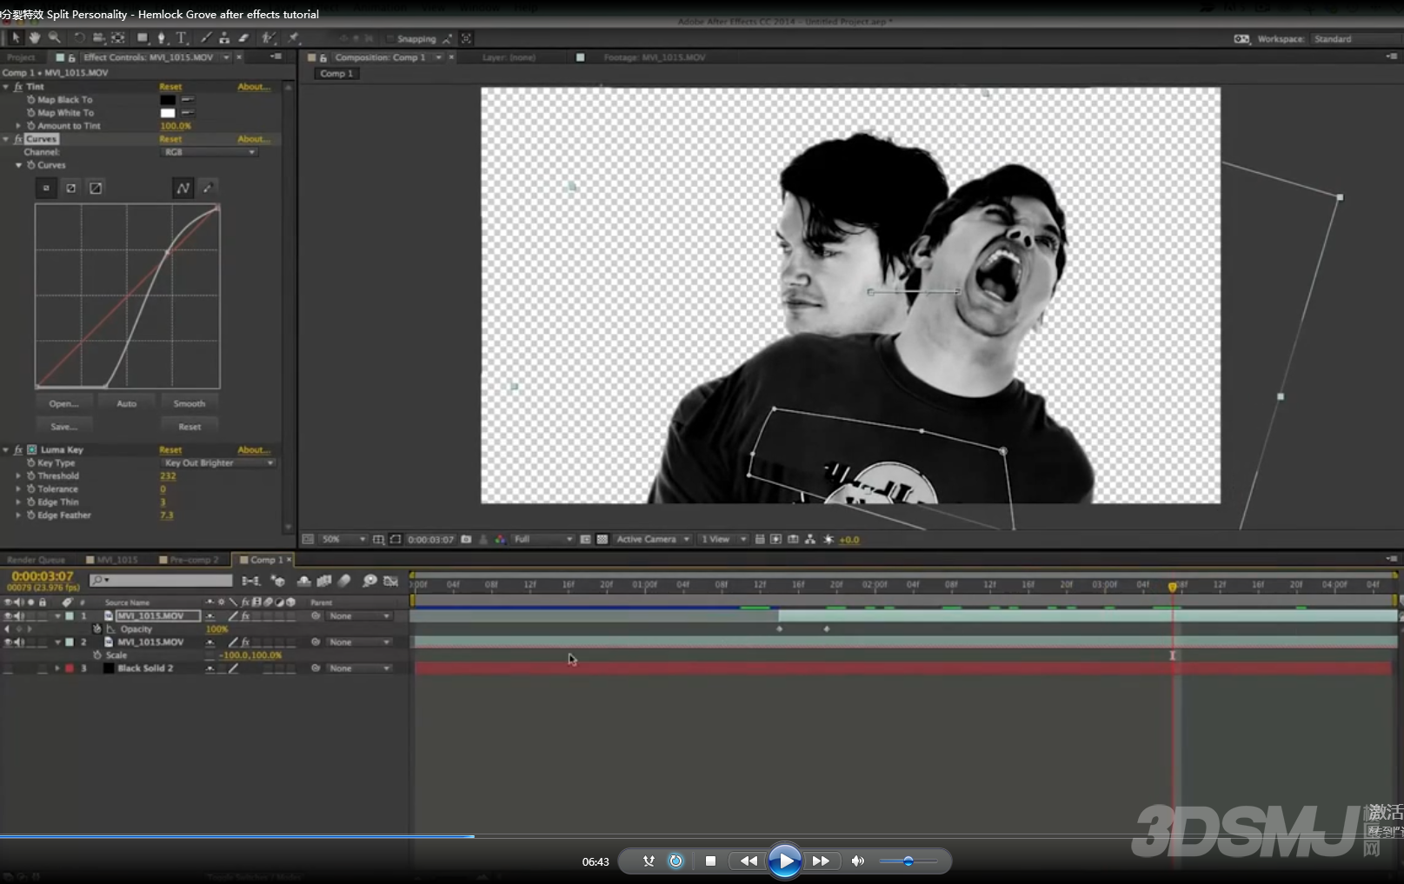1404x884 pixels.
Task: Open the viewer magnification 50% dropdown
Action: pos(343,540)
